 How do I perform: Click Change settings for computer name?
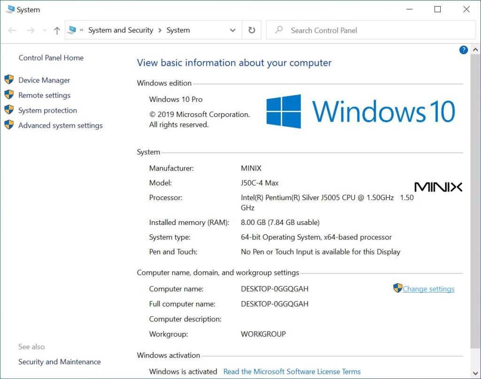point(428,289)
